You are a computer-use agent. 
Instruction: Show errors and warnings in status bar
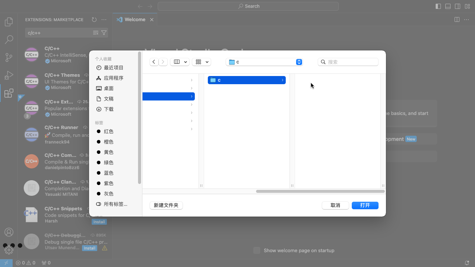[x=26, y=263]
